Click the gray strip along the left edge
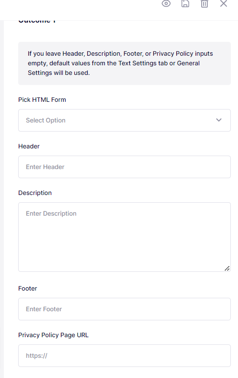Image resolution: width=238 pixels, height=378 pixels. click(x=2, y=199)
